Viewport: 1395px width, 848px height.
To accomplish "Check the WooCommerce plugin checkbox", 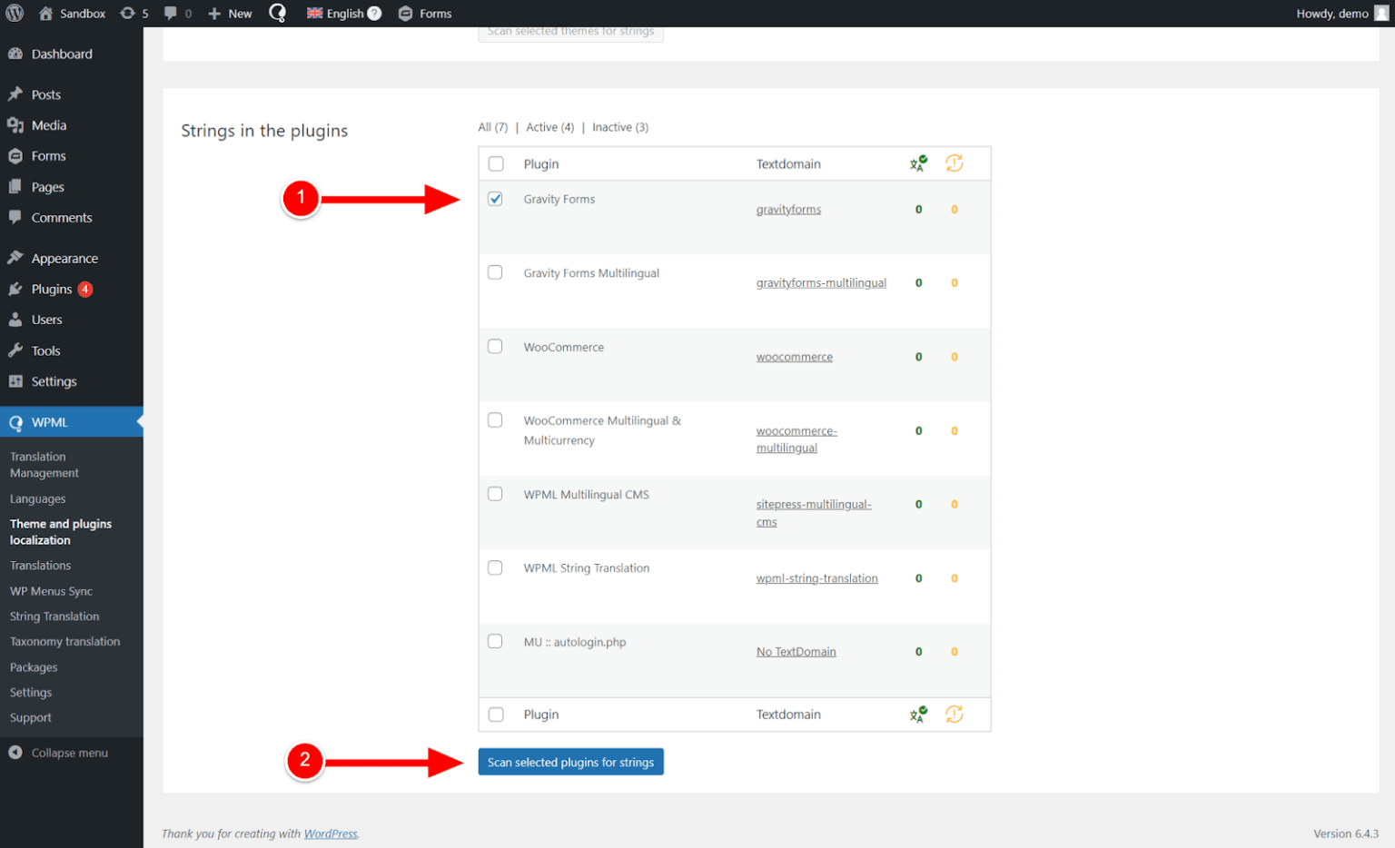I will tap(495, 345).
